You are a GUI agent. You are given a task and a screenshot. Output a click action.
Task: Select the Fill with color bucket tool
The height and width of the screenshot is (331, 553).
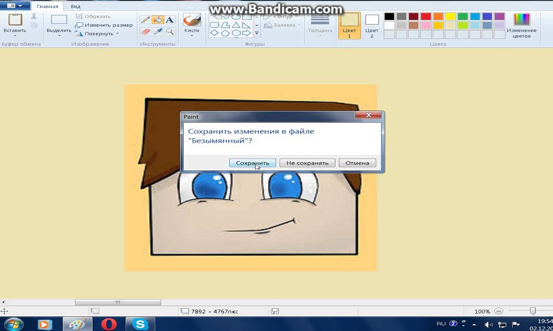(157, 20)
